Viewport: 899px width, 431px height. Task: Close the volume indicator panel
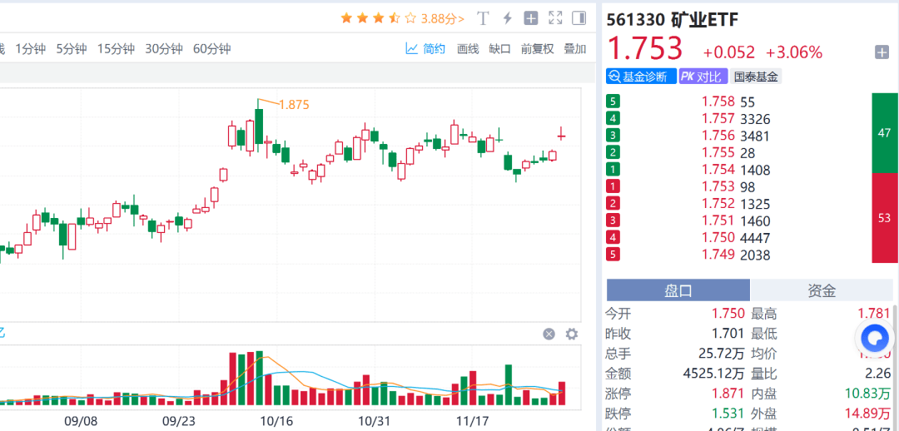point(549,334)
